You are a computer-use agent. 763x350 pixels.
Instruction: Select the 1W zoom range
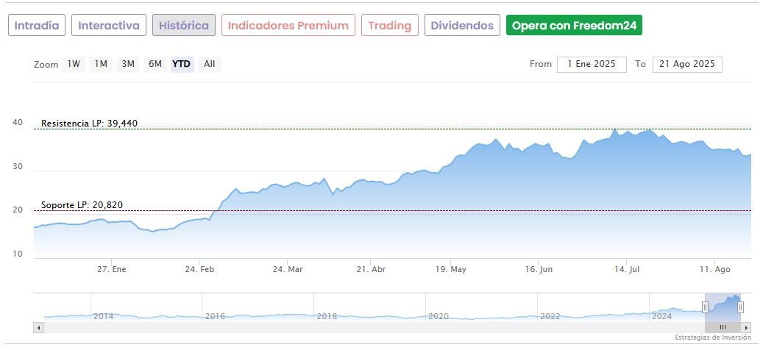[74, 64]
